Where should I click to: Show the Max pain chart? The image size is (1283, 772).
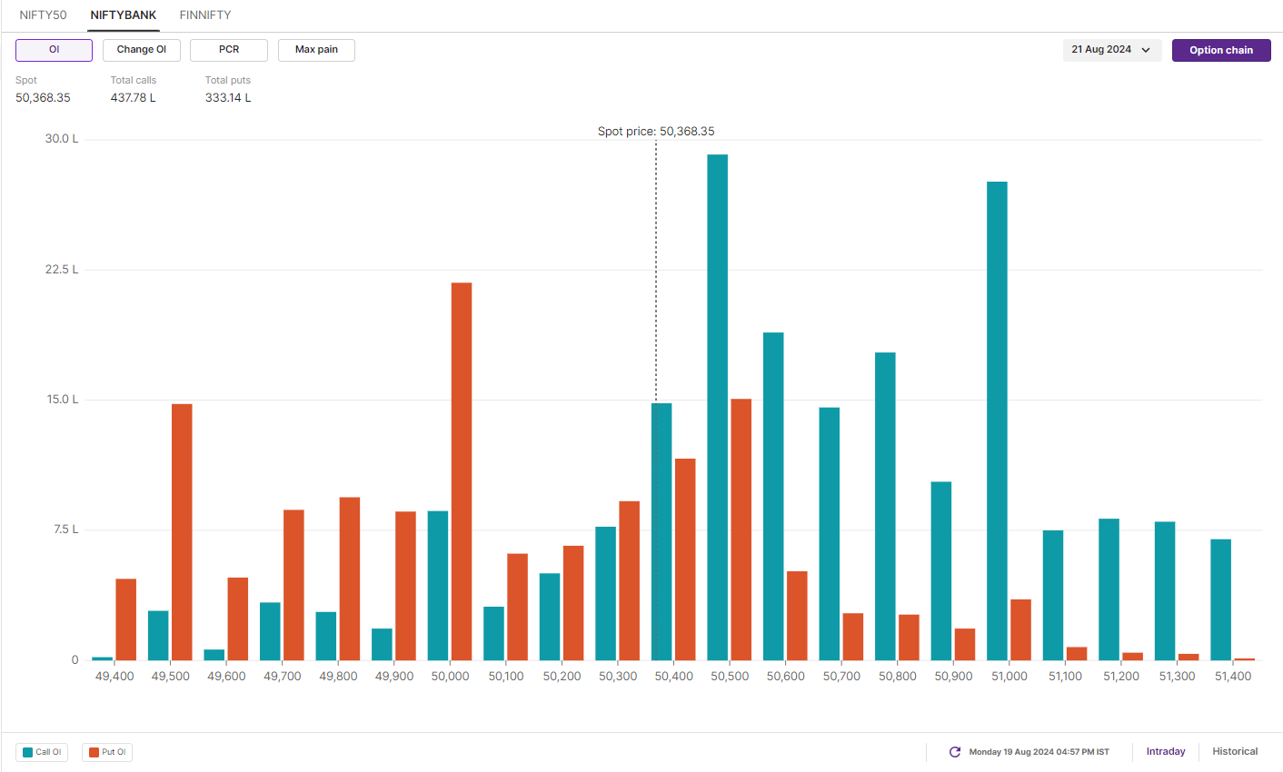(316, 50)
